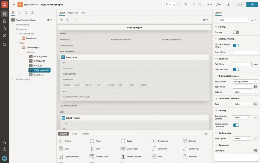
Task: Toggle Include In Export / Print switch
Action: pyautogui.click(x=236, y=46)
